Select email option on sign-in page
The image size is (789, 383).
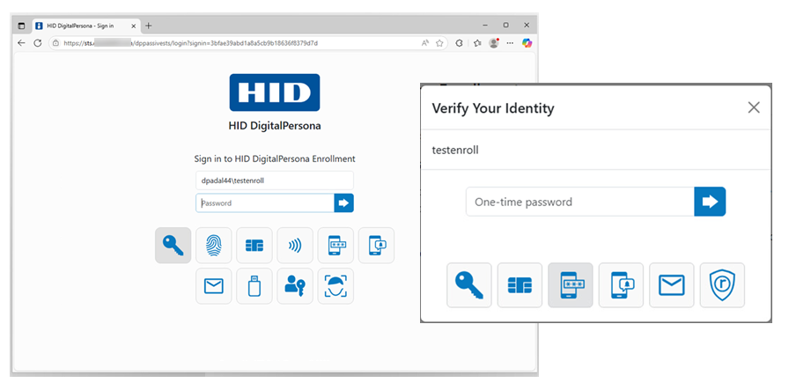tap(214, 286)
